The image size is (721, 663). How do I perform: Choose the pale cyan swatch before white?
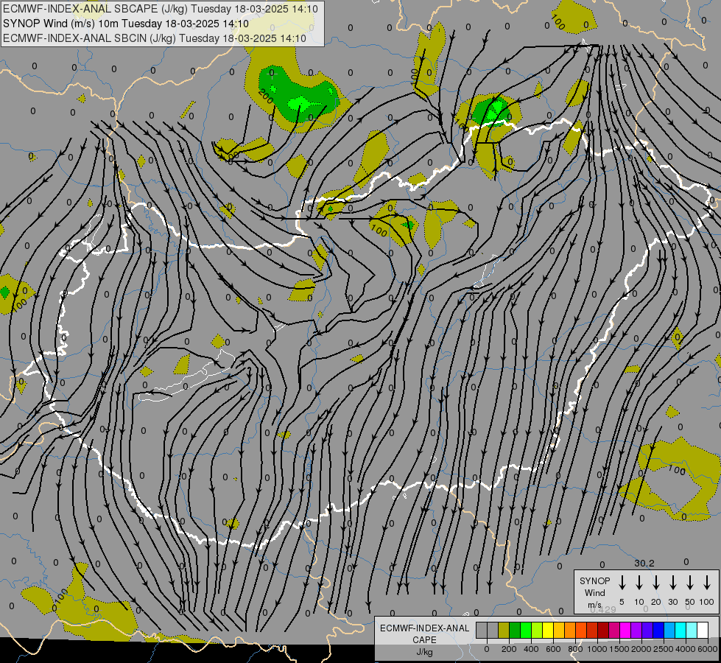coord(691,630)
